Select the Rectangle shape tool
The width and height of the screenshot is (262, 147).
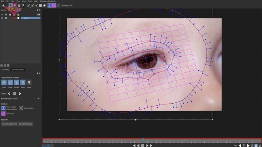(41, 5)
